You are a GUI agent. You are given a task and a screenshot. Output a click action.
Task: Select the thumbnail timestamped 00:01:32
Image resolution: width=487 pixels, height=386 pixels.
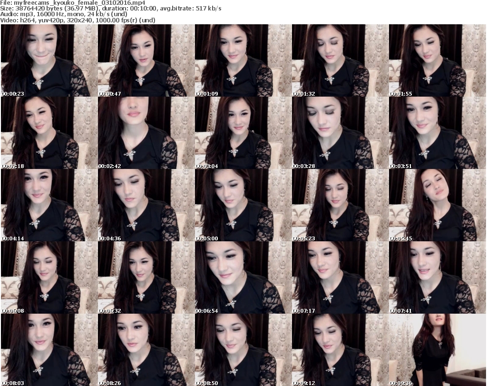(340, 60)
